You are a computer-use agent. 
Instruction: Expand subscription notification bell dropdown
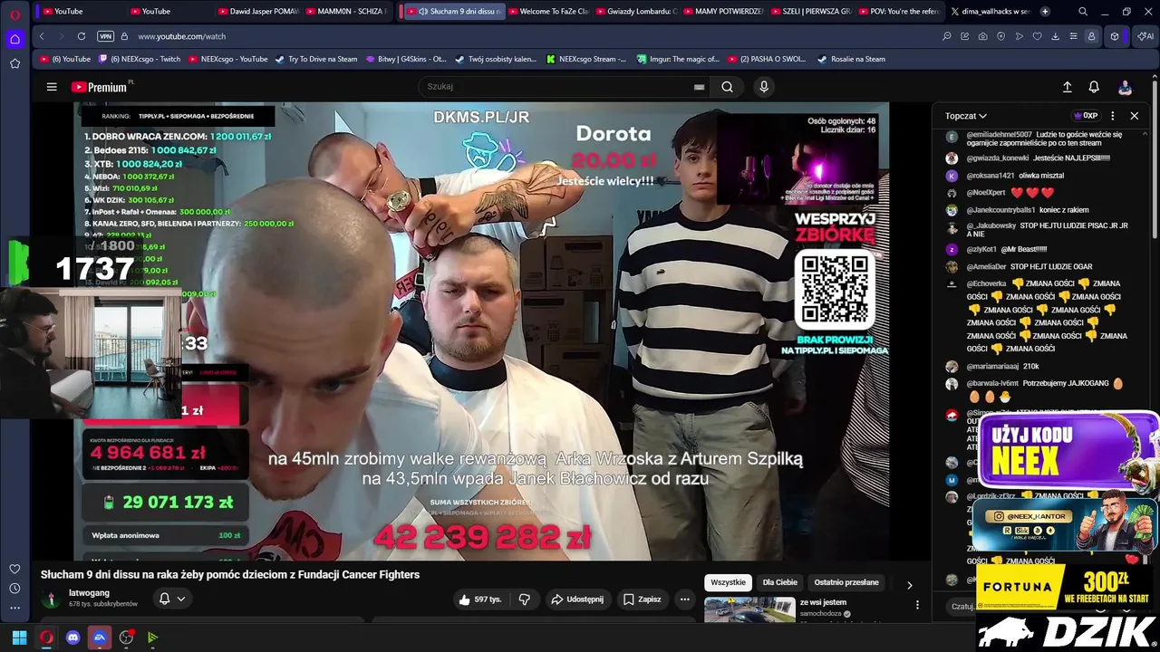[171, 599]
